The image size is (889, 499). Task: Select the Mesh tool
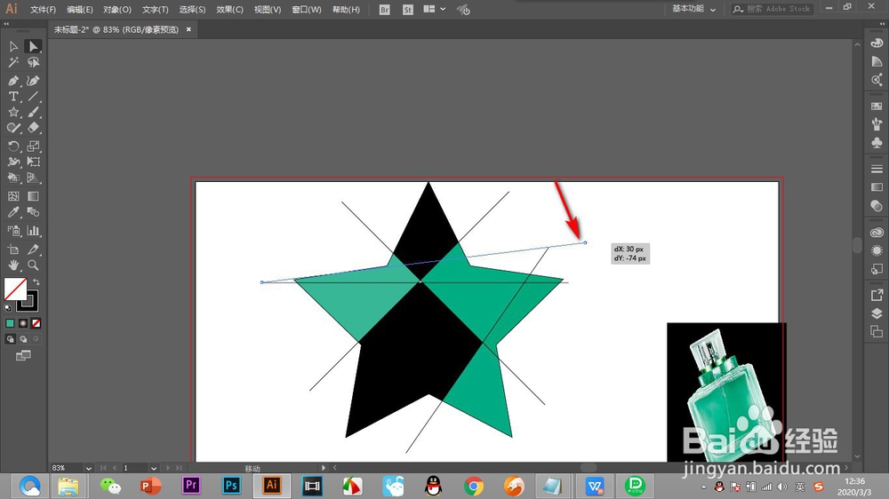coord(13,196)
